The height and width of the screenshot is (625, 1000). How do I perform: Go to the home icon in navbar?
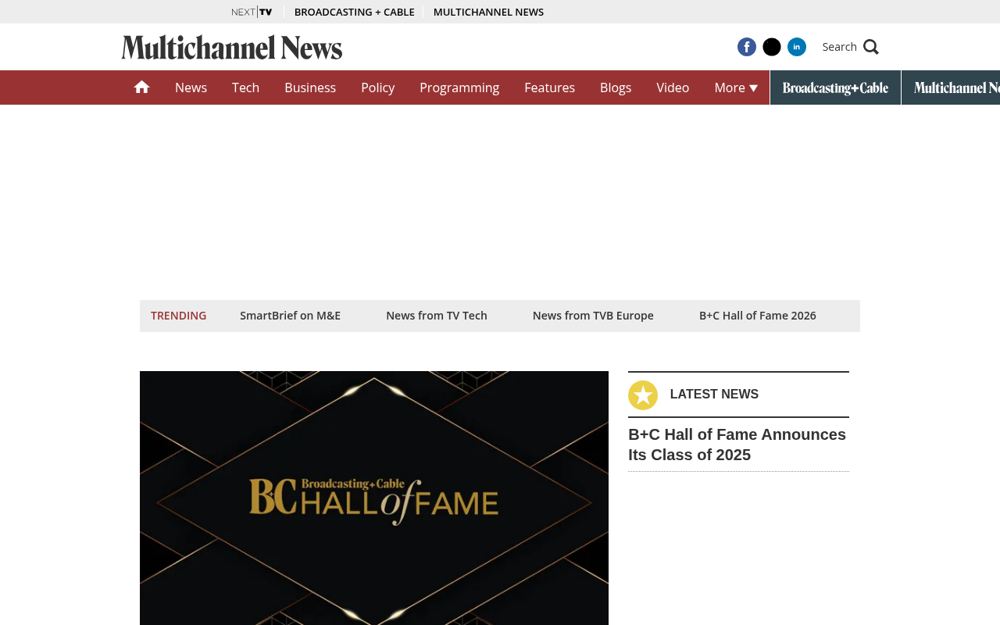pyautogui.click(x=141, y=87)
